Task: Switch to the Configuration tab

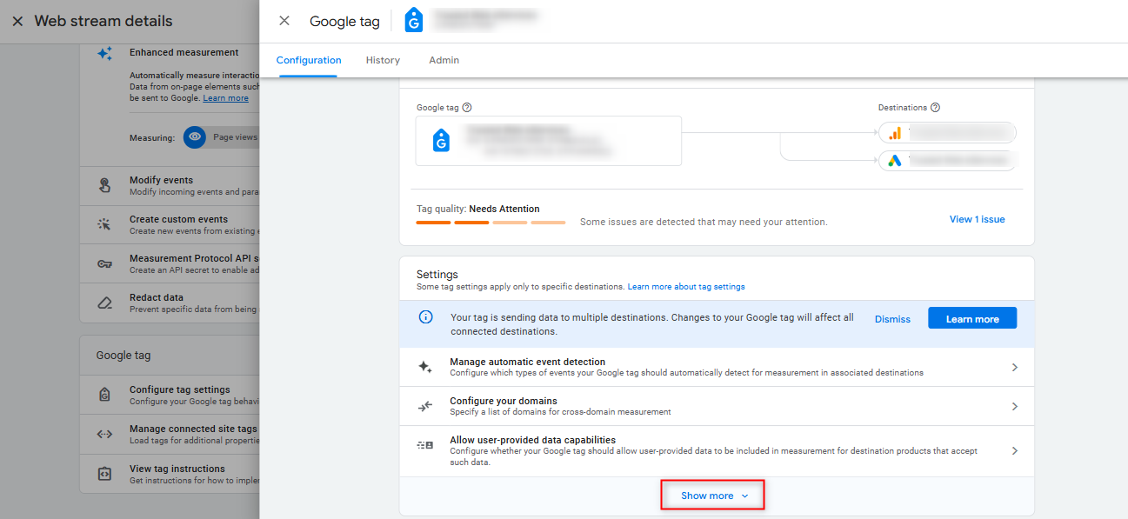Action: pyautogui.click(x=309, y=61)
